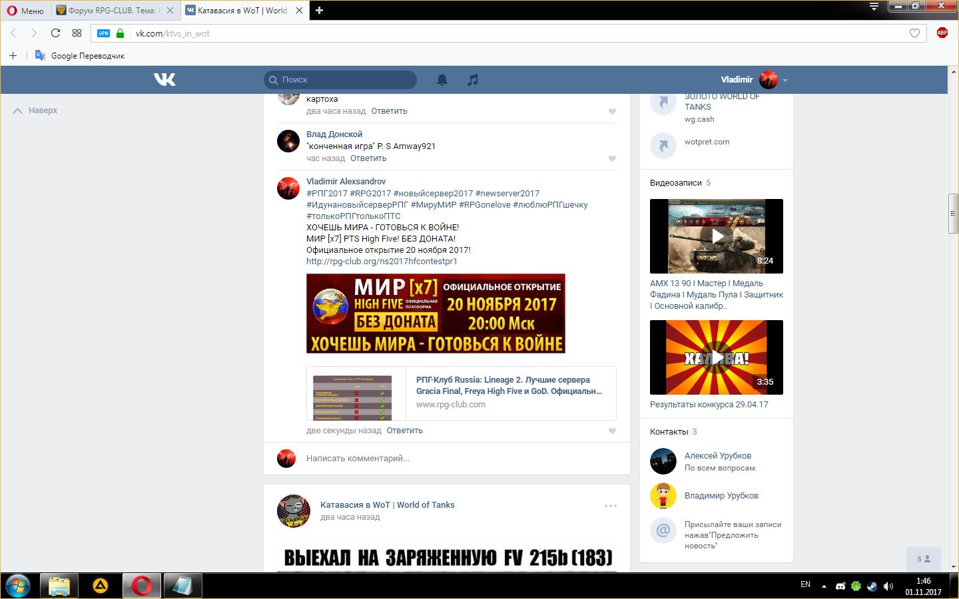Open the Opera Меню button

pyautogui.click(x=25, y=11)
